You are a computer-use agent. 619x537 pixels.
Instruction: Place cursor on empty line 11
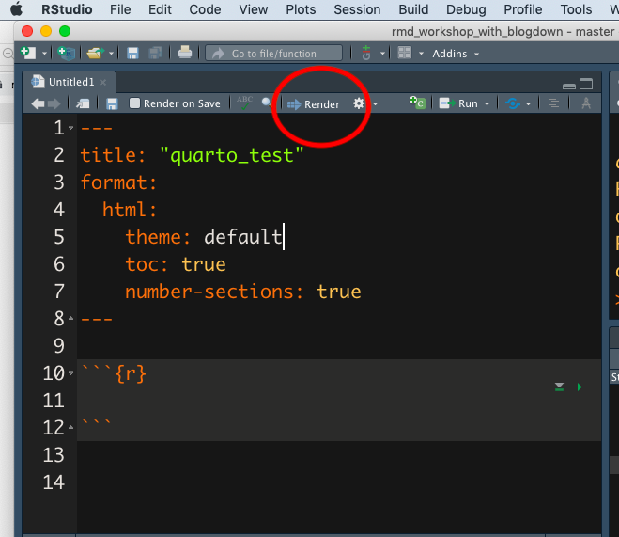click(x=339, y=401)
